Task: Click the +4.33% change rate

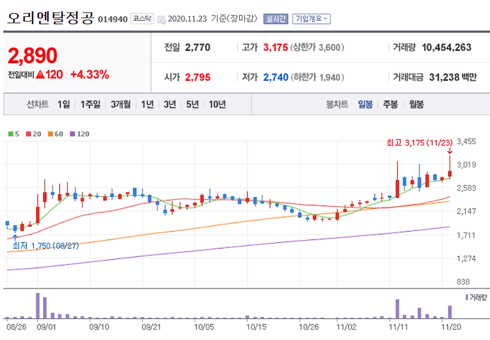Action: coord(90,74)
